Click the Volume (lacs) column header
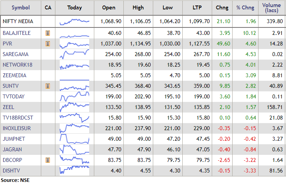 [272, 8]
